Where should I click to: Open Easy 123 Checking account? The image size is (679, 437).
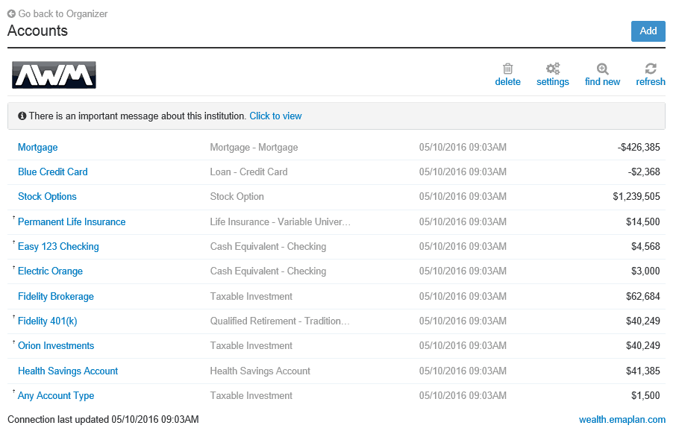click(58, 246)
